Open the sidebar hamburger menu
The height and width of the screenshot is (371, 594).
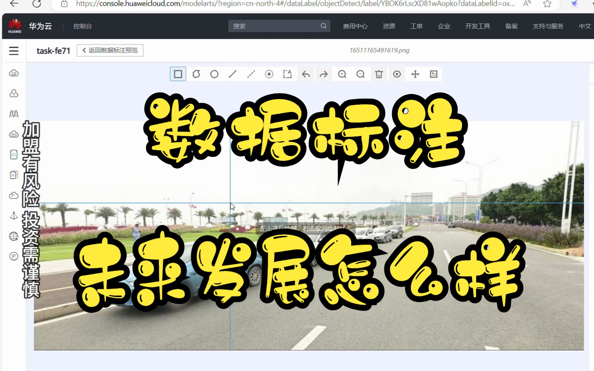click(14, 51)
